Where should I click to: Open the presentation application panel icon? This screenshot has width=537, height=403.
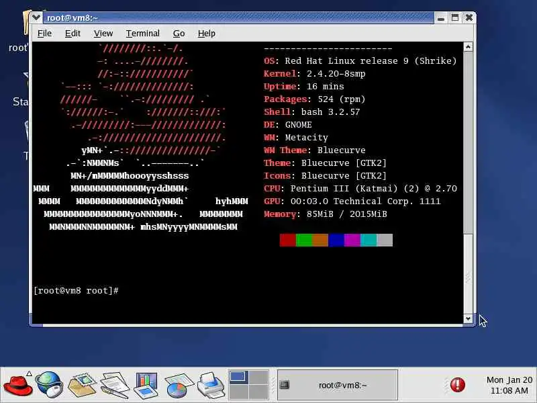(x=146, y=385)
